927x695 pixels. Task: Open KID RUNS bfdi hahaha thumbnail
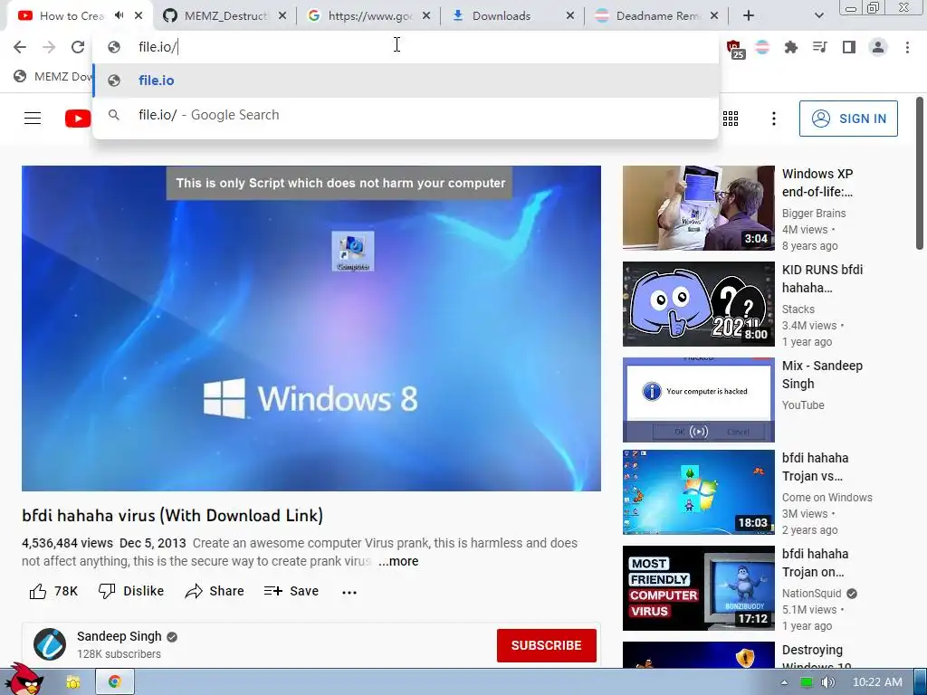698,304
